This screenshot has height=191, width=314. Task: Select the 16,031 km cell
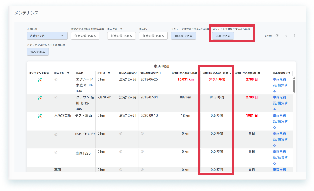(185, 79)
